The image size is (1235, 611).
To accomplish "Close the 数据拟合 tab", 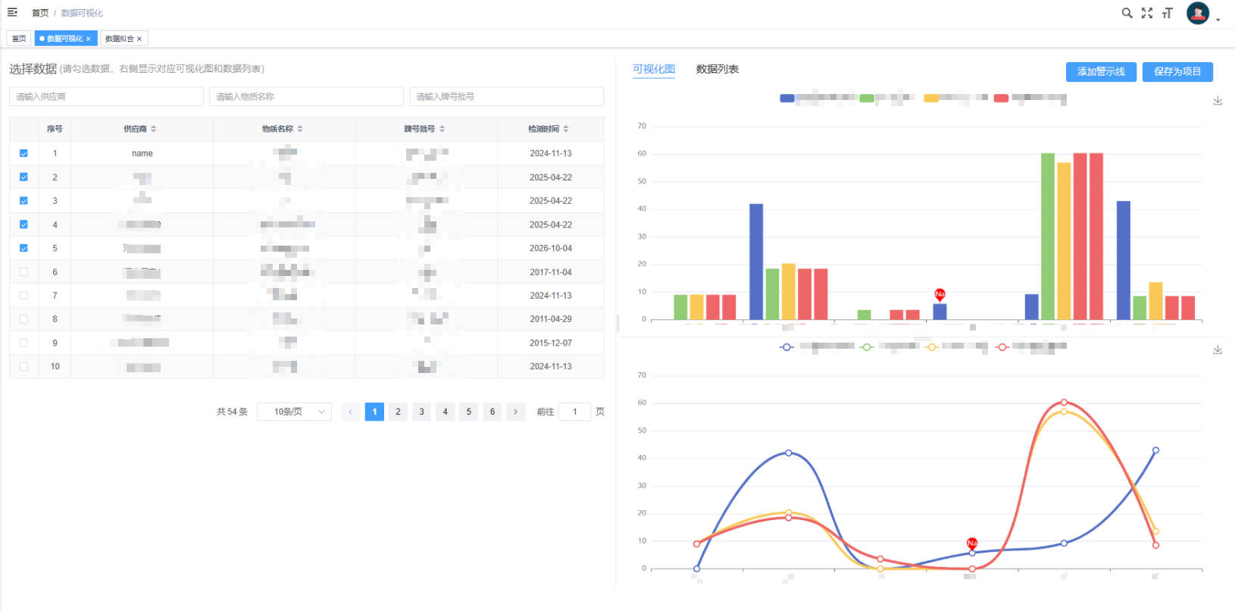I will tap(139, 39).
